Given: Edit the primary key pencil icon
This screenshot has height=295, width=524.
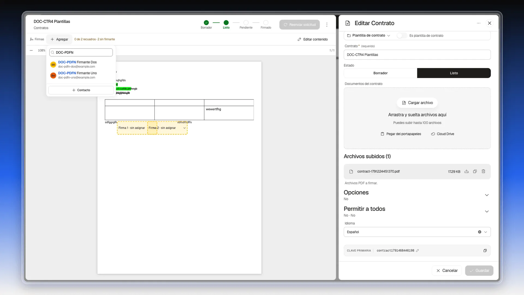Looking at the screenshot, I should (417, 251).
